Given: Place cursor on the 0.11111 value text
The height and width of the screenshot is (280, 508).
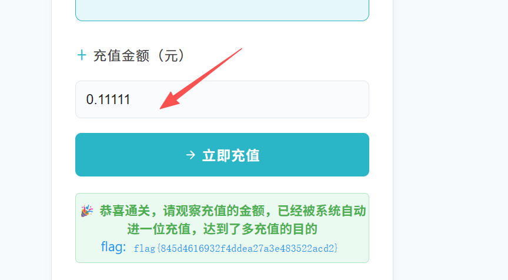Looking at the screenshot, I should (108, 99).
